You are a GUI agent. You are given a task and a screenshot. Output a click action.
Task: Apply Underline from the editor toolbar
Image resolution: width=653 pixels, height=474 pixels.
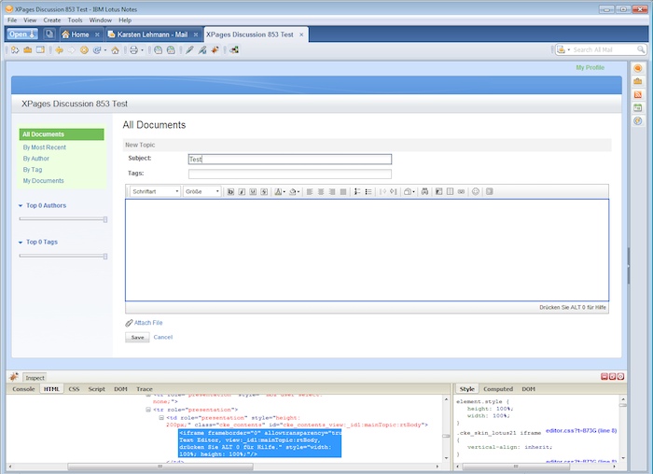click(253, 191)
